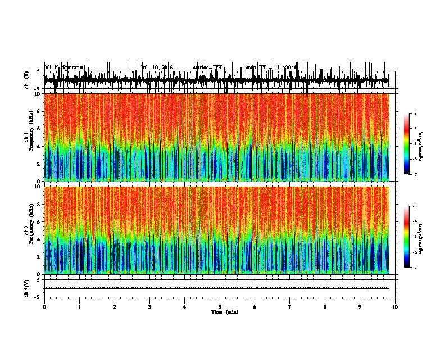Screen dimensions: 445x344
Task: Click the '-3' label on ch.1 color bar
Action: 414,113
